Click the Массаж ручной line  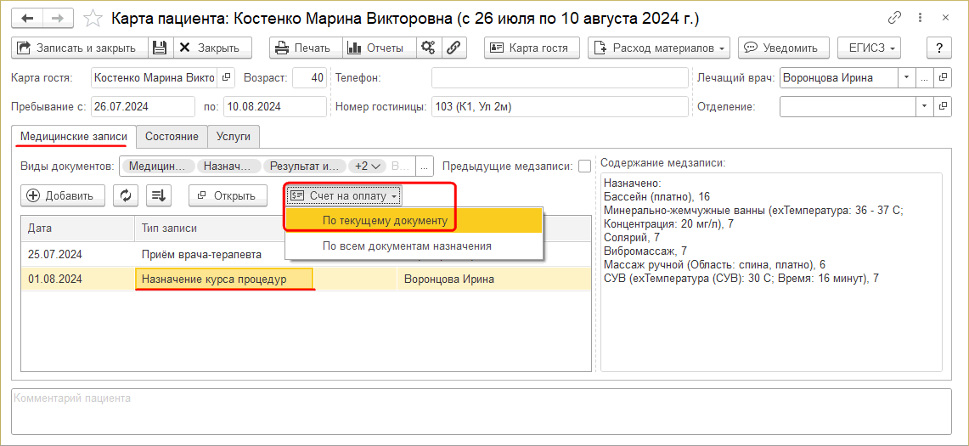click(x=714, y=265)
